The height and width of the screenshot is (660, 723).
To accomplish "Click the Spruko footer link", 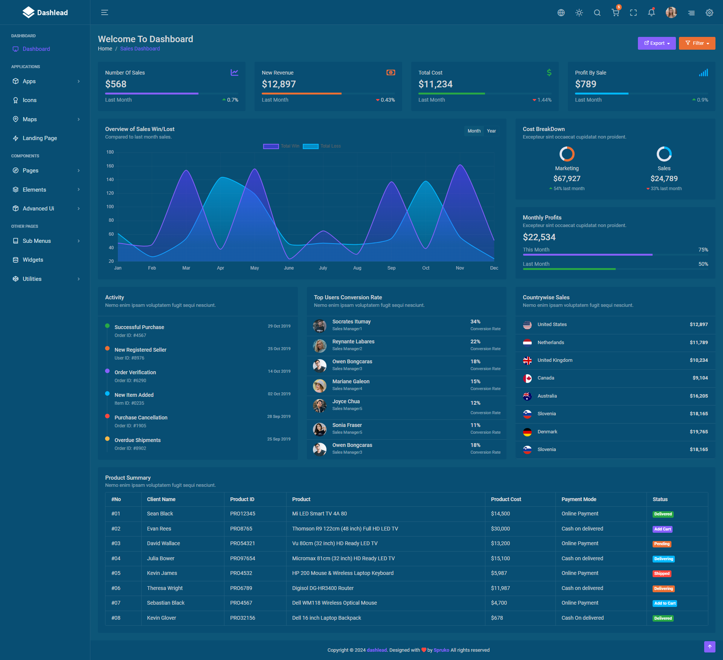I will point(441,650).
